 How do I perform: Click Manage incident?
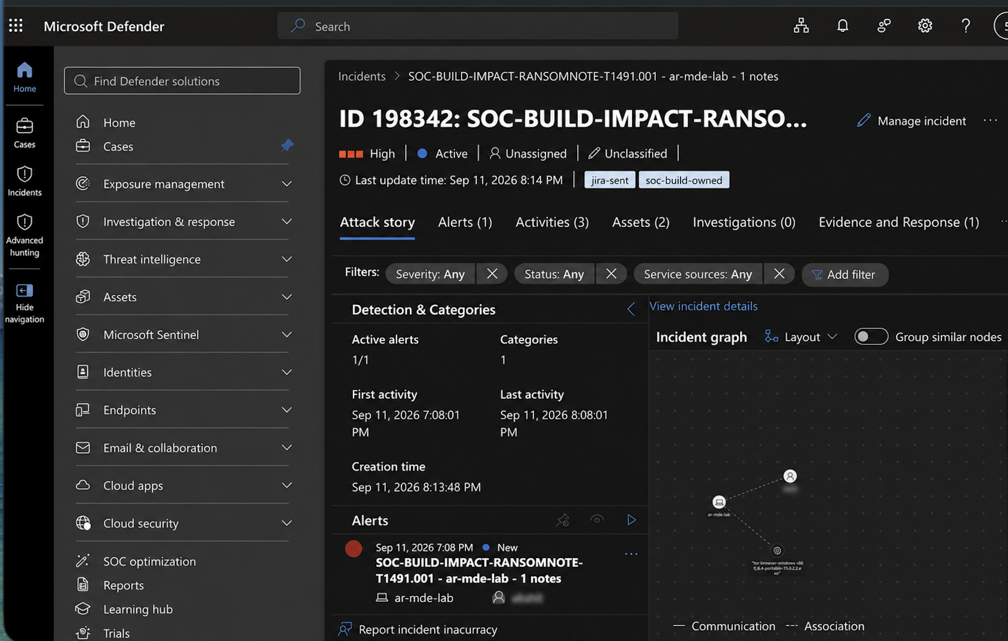(911, 121)
